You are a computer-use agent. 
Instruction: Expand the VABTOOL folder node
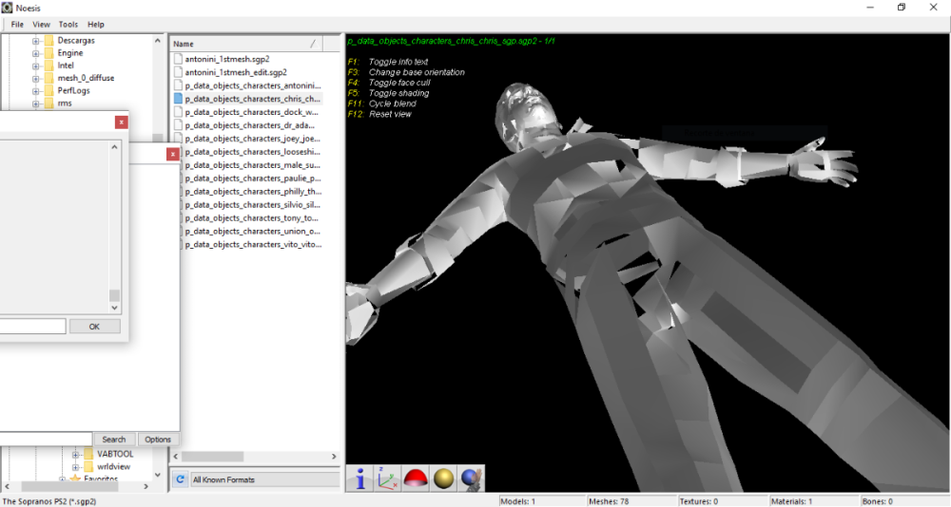[75, 454]
